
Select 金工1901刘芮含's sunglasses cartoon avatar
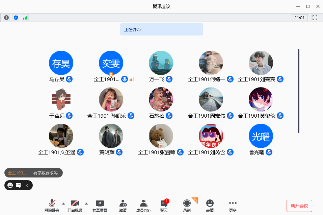[211, 136]
